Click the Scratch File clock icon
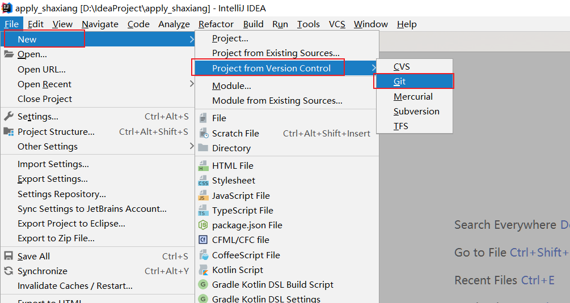570x303 pixels. coord(204,133)
